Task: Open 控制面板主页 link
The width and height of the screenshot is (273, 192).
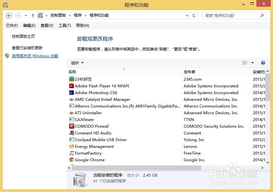Action: [x=23, y=36]
